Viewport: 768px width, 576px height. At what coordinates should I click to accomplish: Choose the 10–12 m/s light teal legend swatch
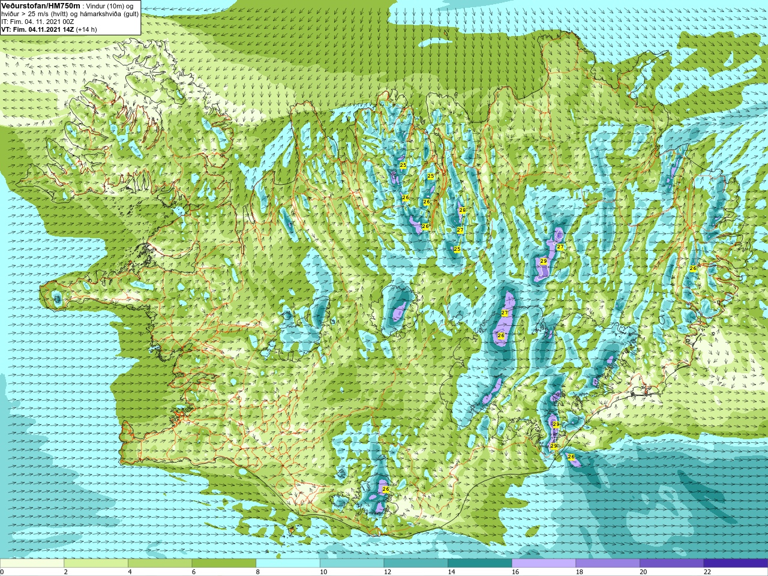tap(352, 563)
